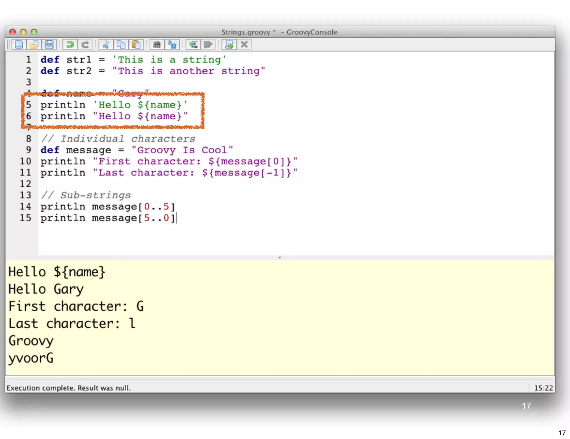Click the yellow macOS minimize button
Viewport: 570px width, 439px height.
23,32
